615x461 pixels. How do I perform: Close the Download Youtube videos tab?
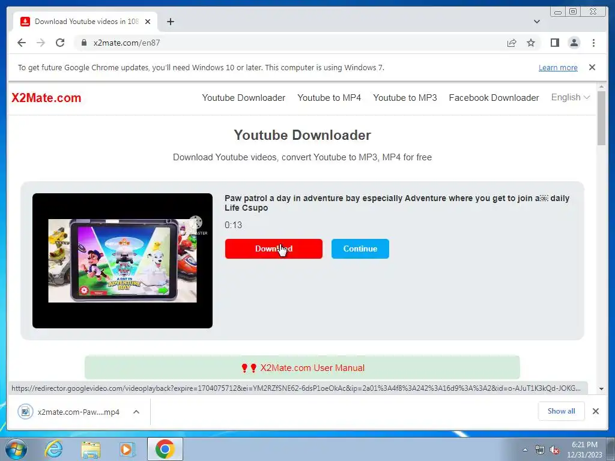(148, 22)
